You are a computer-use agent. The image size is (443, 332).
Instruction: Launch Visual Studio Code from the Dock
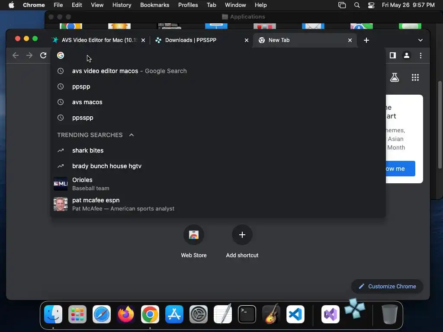coord(295,314)
